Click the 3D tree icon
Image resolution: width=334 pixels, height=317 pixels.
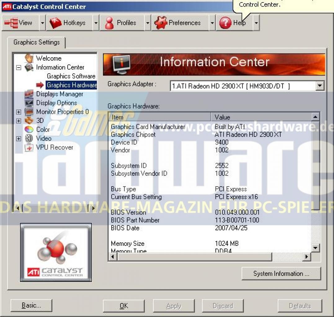point(29,120)
